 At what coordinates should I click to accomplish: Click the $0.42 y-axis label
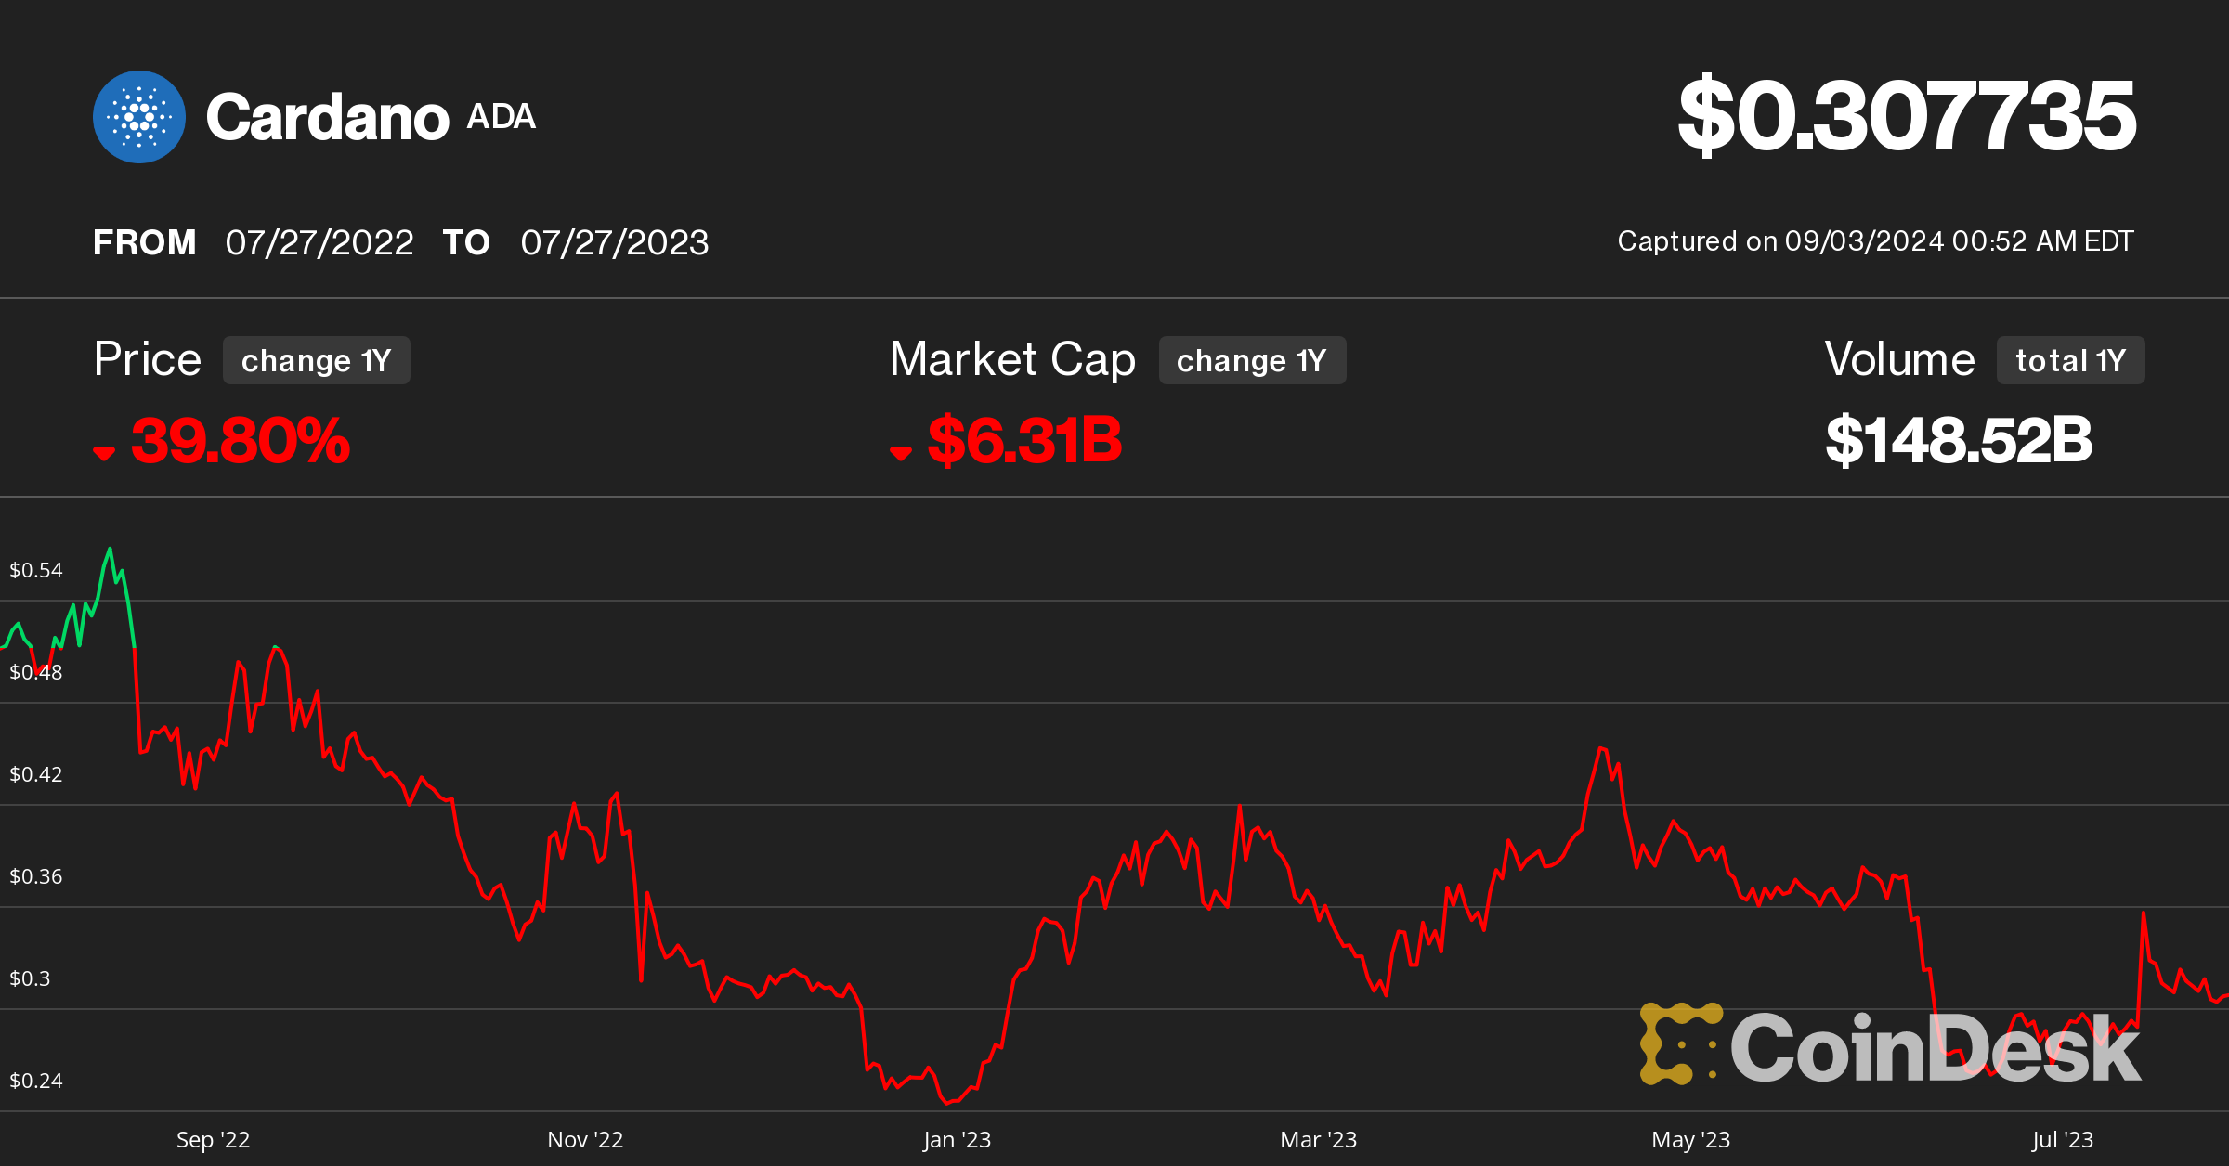tap(36, 774)
